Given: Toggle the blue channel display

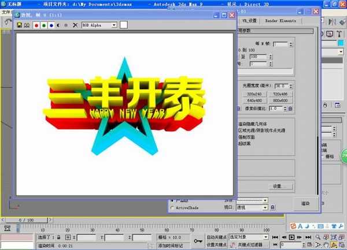Looking at the screenshot, I should (51, 25).
